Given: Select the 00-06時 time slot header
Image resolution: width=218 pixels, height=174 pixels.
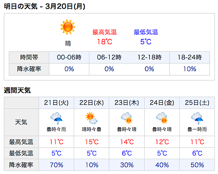Looking at the screenshot, I should 69,57.
